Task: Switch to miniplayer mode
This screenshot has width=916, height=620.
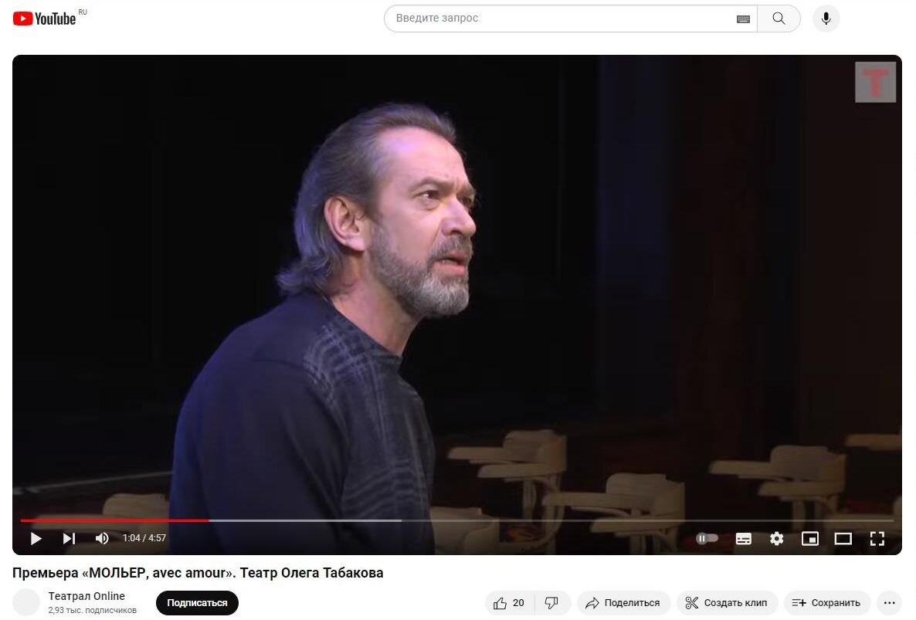Action: [809, 538]
